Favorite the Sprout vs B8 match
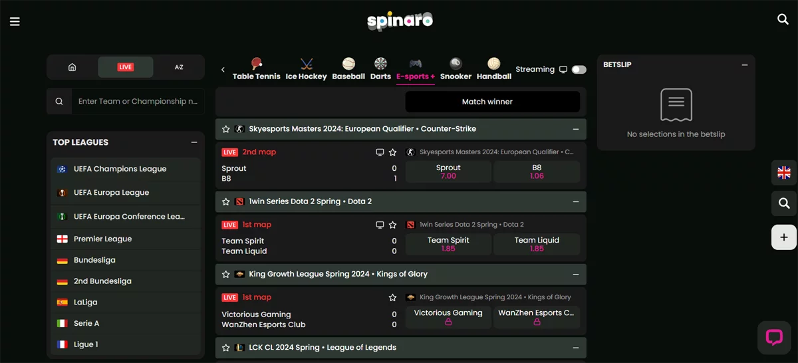The image size is (798, 363). [x=393, y=152]
